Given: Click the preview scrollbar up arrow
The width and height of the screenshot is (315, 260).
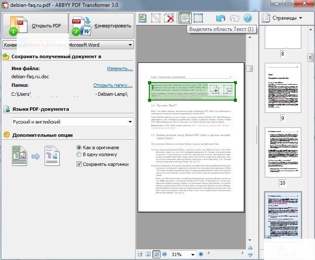Looking at the screenshot, I should [x=250, y=37].
